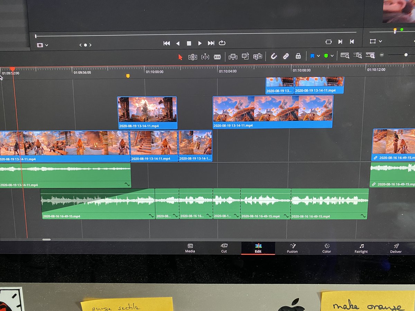The image size is (415, 311).
Task: Zoom out timeline with the minus button
Action: pyautogui.click(x=382, y=55)
